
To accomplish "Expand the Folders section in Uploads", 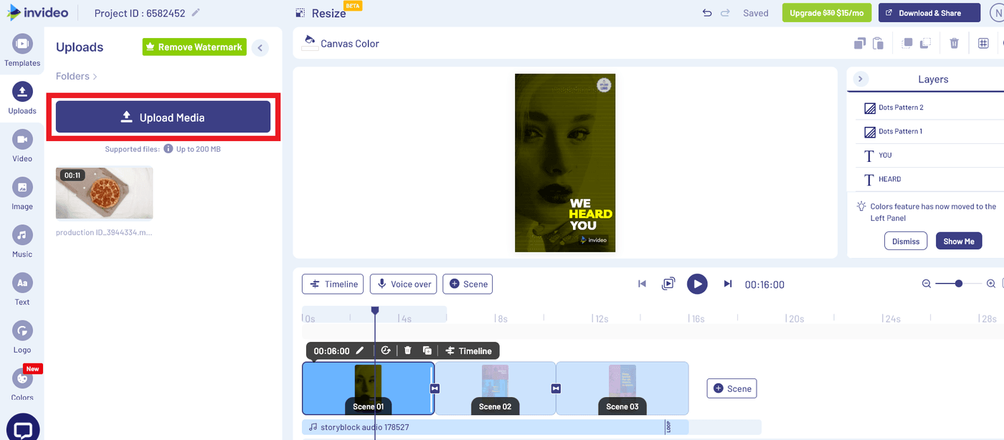I will pos(75,76).
